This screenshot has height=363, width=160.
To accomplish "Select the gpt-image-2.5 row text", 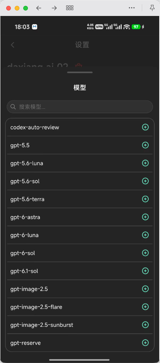I will click(x=29, y=289).
